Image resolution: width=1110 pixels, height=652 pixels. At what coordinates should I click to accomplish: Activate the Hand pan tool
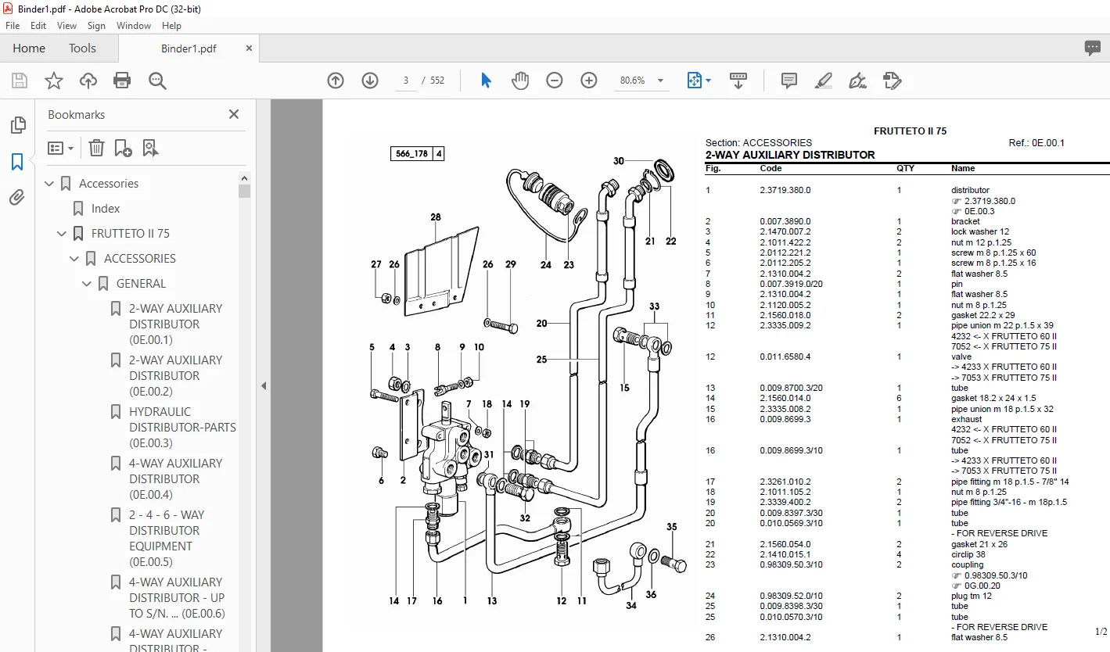coord(520,81)
